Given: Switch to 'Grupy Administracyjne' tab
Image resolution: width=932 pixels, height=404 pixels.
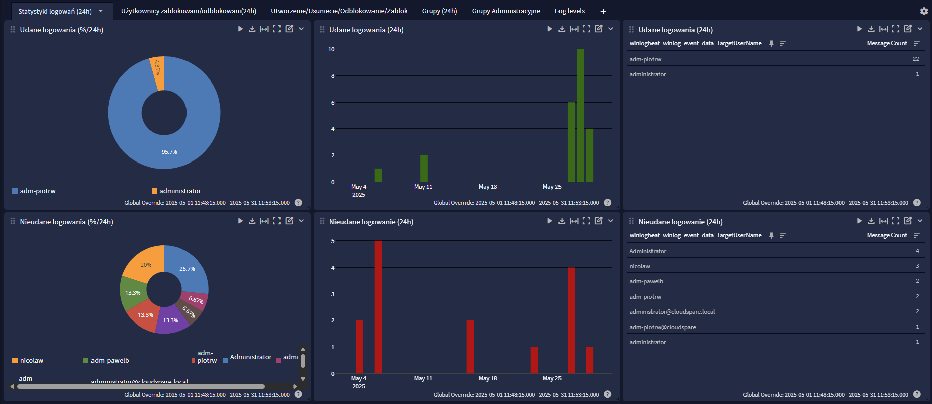Looking at the screenshot, I should coord(506,11).
